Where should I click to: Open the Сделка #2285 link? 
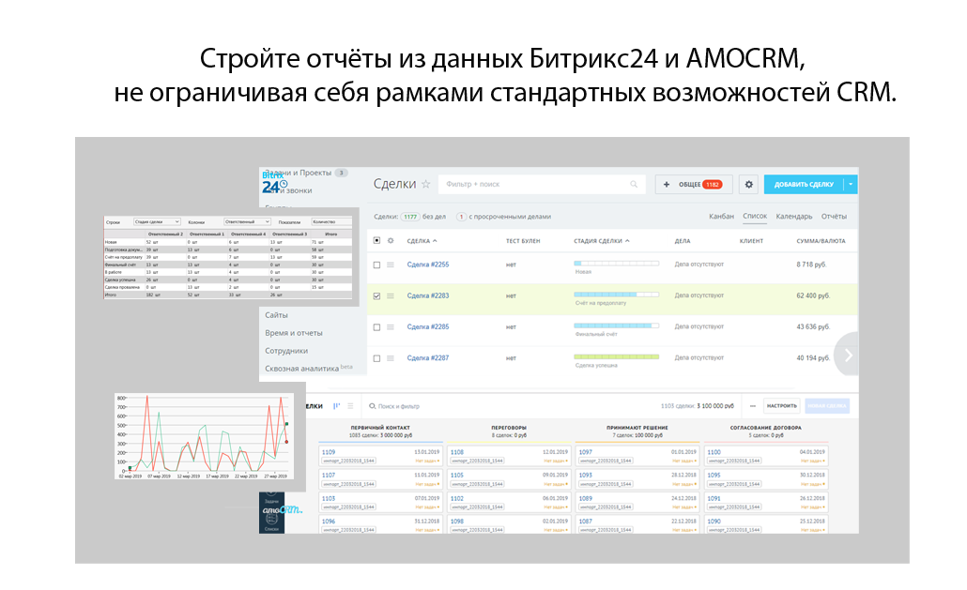click(428, 327)
